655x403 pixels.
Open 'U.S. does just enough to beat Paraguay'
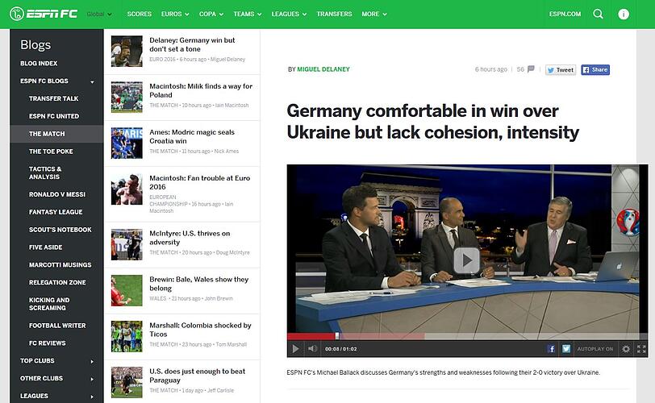[197, 376]
